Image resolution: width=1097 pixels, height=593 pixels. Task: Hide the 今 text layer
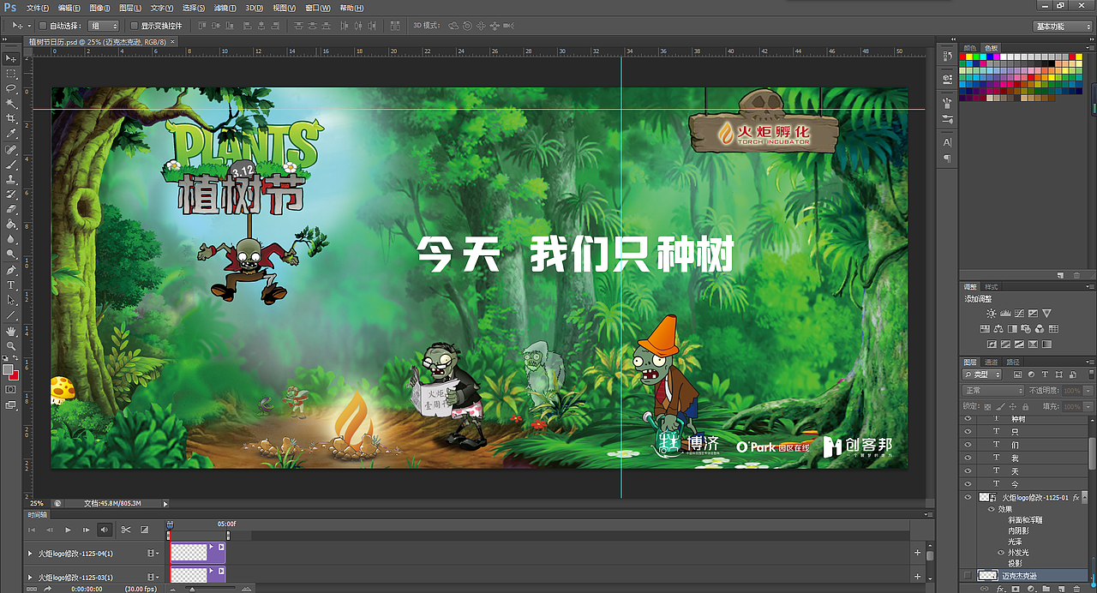pos(968,484)
